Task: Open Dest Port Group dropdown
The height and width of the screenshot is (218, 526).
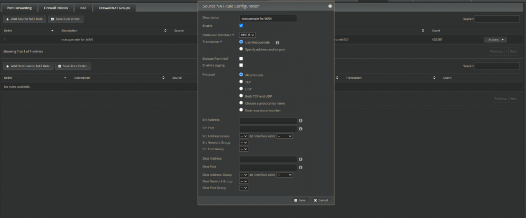Action: [x=244, y=188]
